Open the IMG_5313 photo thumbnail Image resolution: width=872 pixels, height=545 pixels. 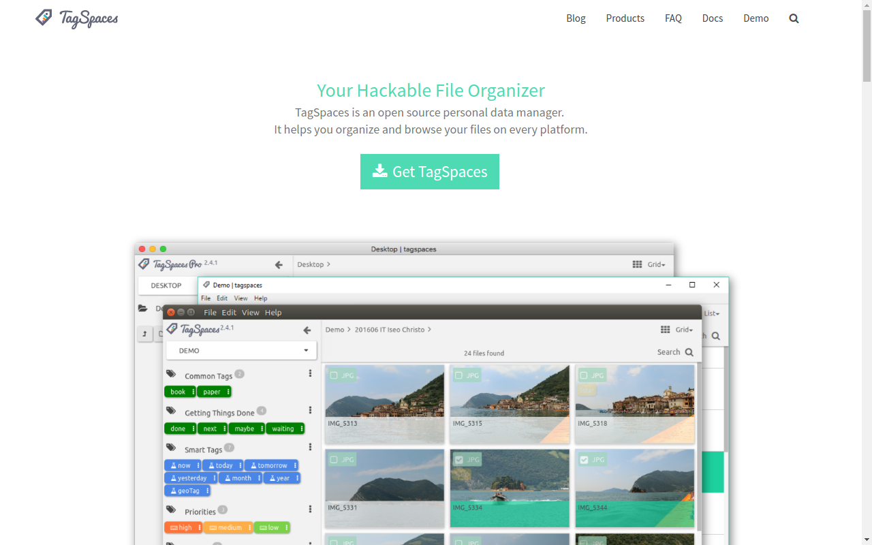tap(384, 405)
